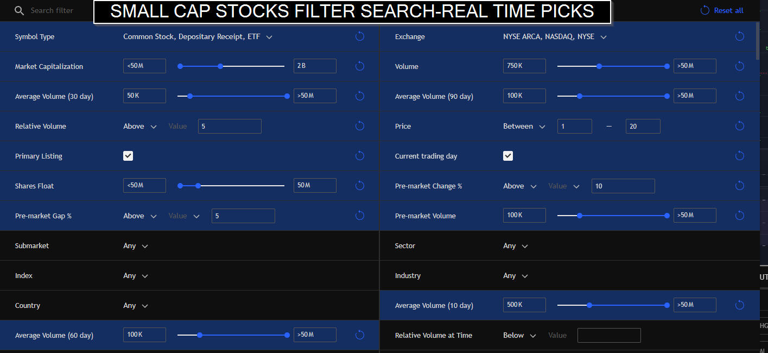Uncheck the Primary Listing checkbox
768x353 pixels.
[x=128, y=156]
